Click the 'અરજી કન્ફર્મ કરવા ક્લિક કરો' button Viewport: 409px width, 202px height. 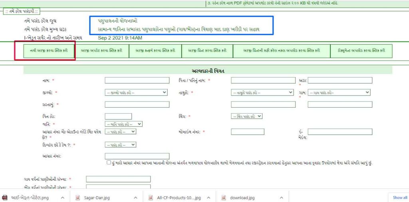point(155,51)
